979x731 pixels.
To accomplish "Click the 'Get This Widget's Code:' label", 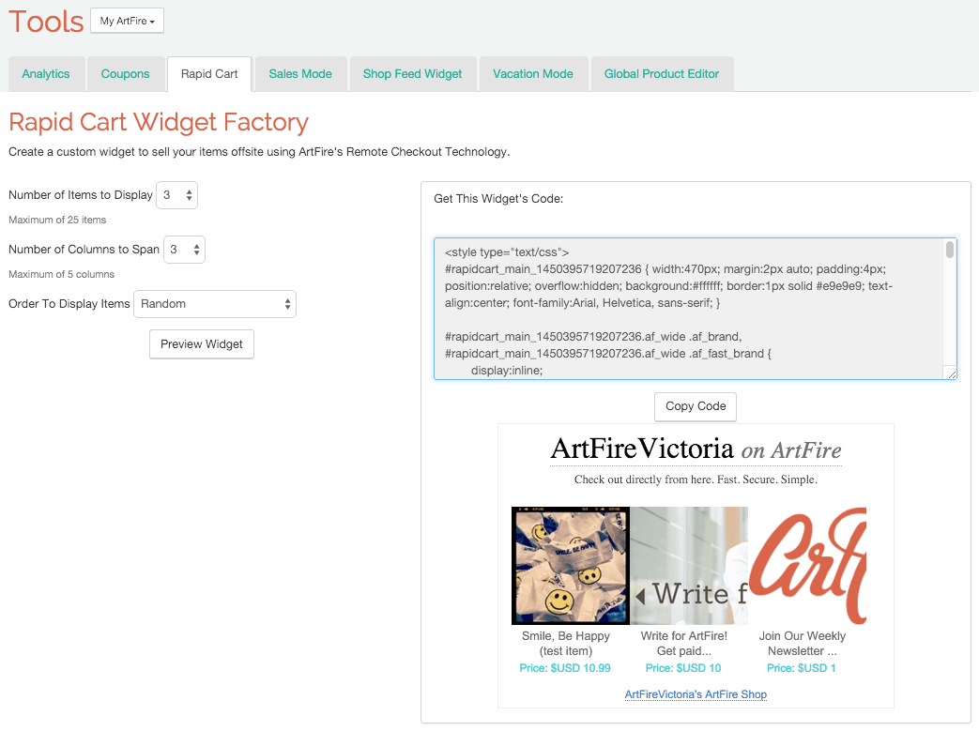I will coord(498,199).
